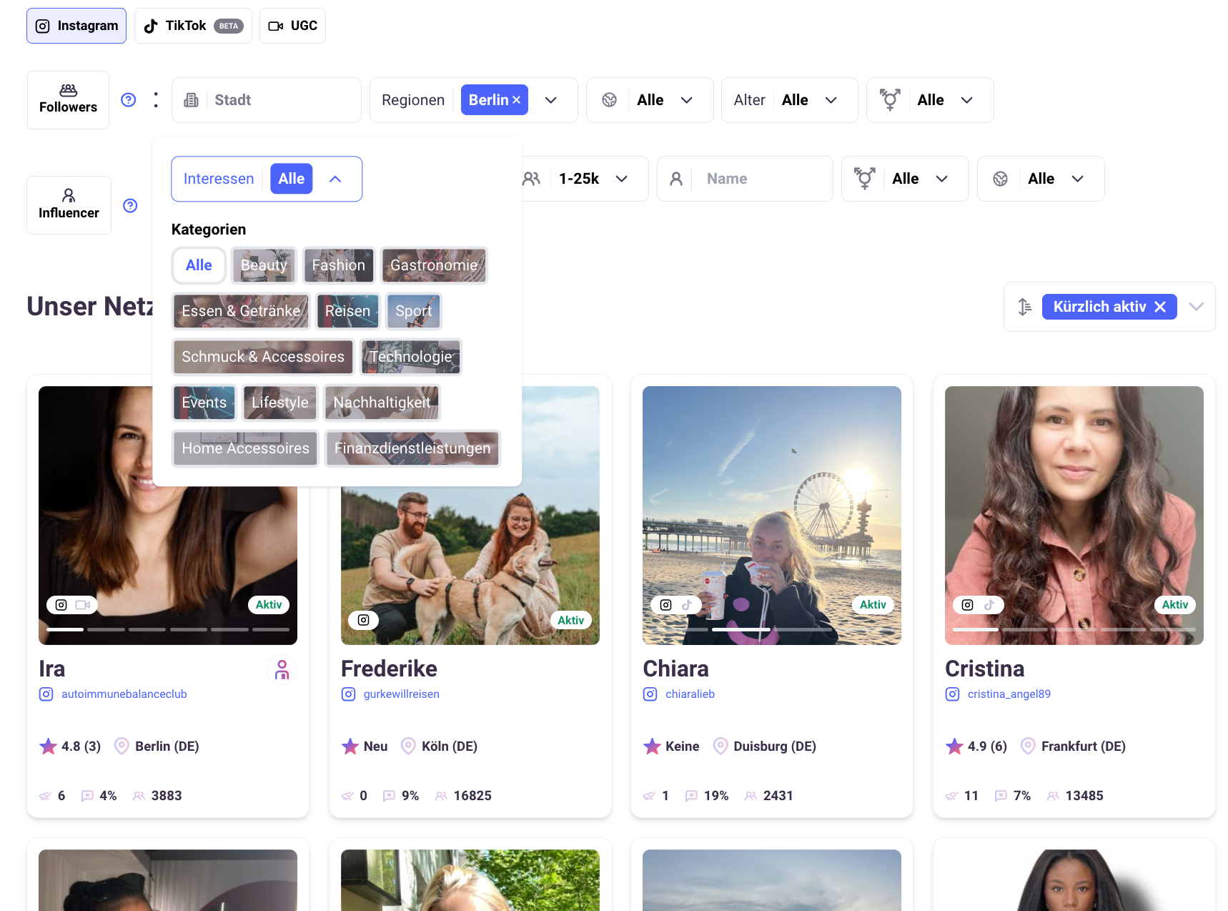
Task: Choose the Finanzdienstleistungen category chip
Action: pyautogui.click(x=412, y=448)
